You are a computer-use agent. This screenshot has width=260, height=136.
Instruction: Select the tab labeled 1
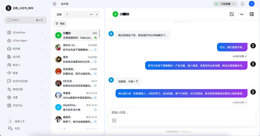coord(67,15)
